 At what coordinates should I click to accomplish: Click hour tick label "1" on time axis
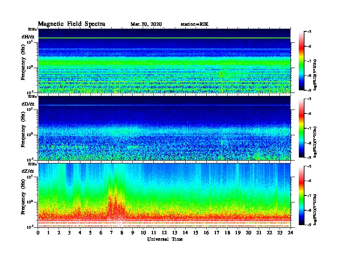(48, 233)
